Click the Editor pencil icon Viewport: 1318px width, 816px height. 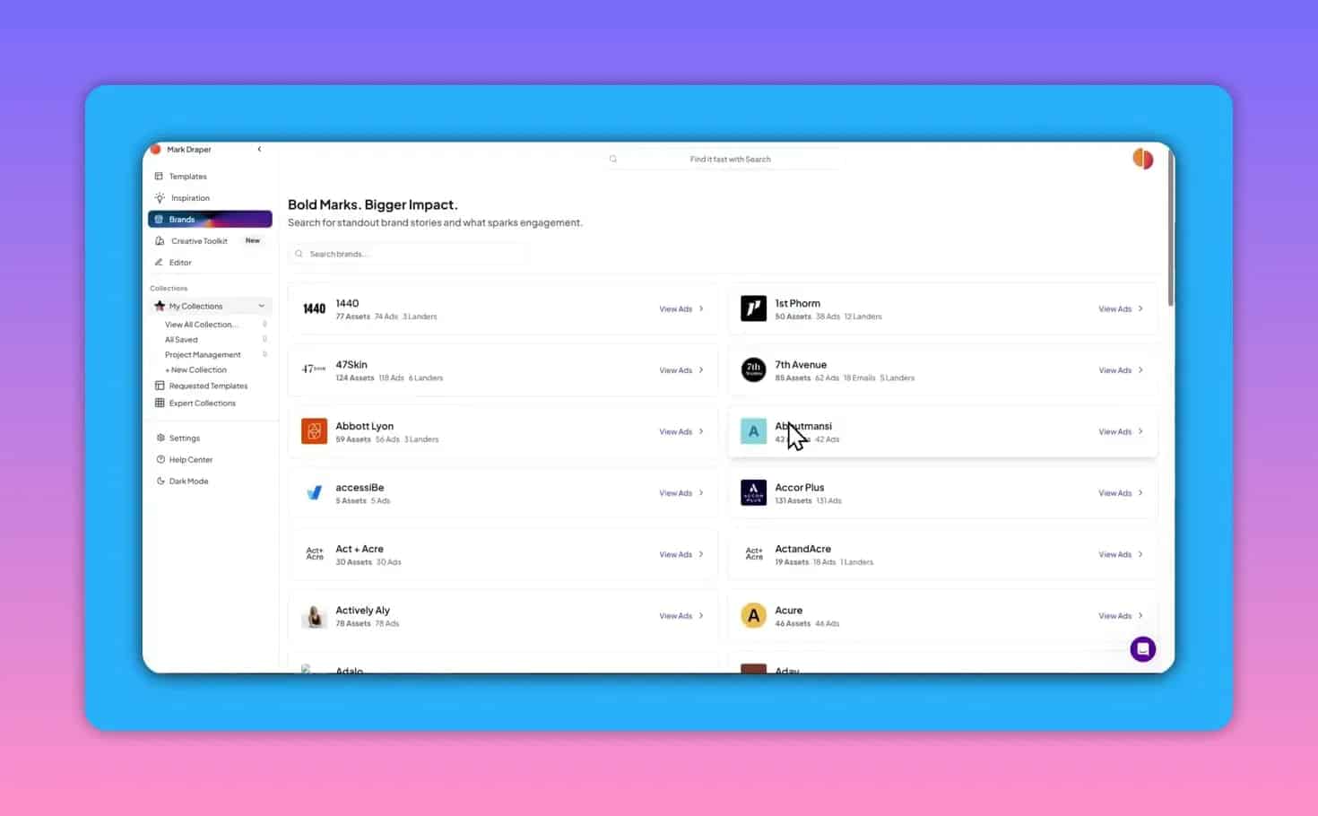tap(159, 263)
